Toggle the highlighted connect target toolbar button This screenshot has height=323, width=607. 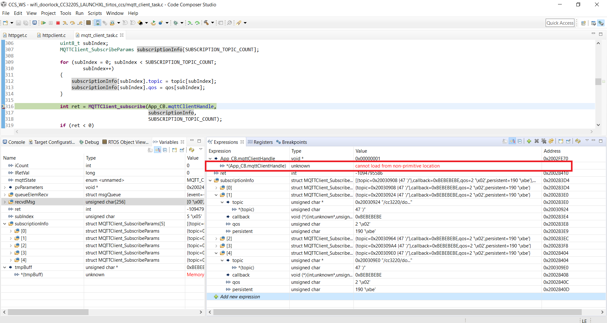(x=98, y=23)
